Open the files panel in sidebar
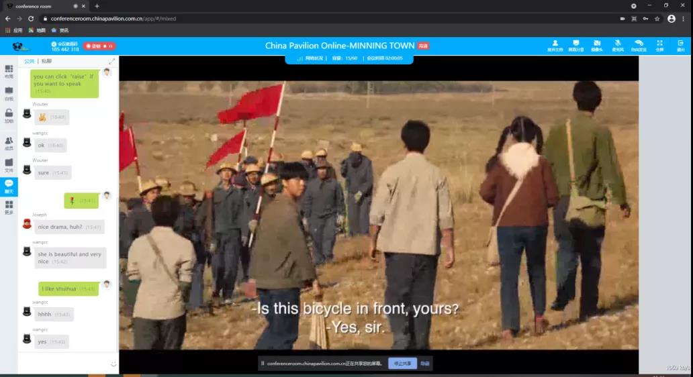The width and height of the screenshot is (693, 377). tap(9, 164)
